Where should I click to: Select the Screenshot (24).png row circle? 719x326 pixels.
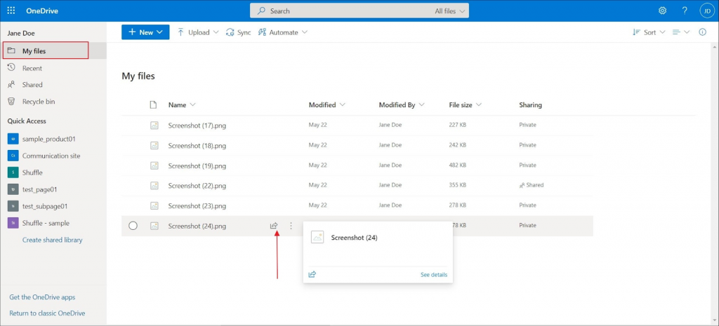pos(133,226)
